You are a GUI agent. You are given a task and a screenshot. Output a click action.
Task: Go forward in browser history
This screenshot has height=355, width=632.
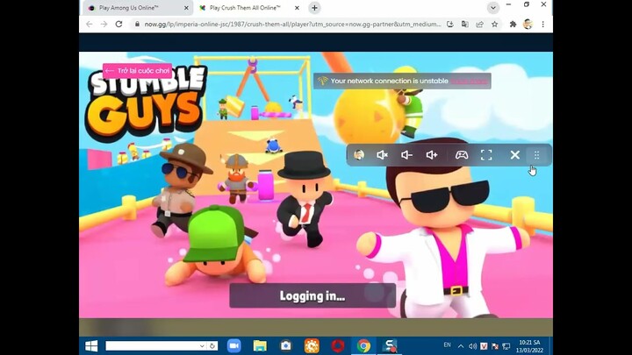pos(104,25)
